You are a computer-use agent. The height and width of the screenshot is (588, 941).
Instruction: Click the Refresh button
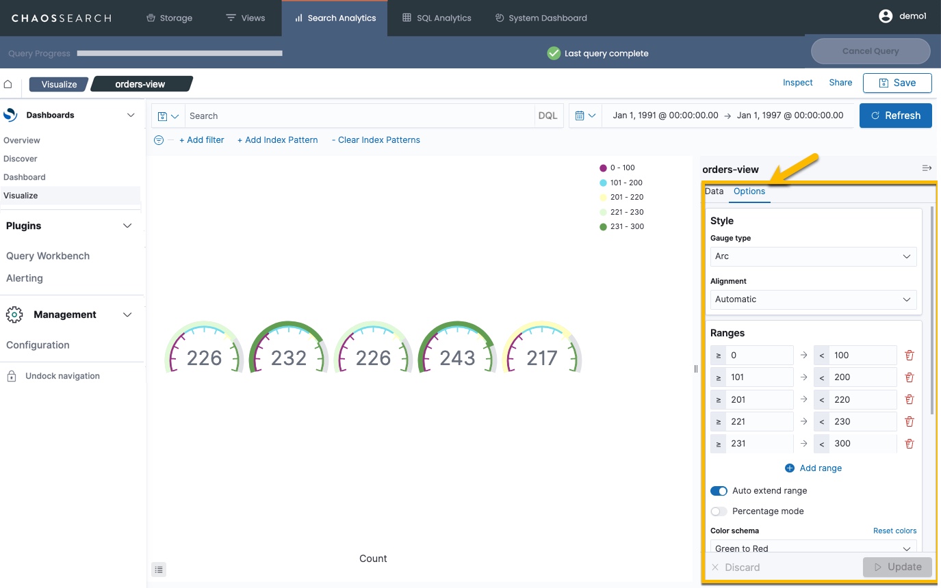tap(895, 116)
